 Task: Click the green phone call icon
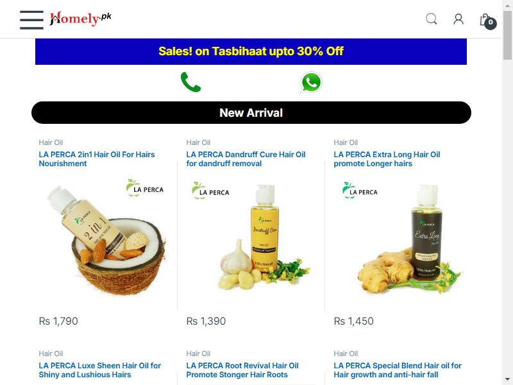(x=190, y=82)
